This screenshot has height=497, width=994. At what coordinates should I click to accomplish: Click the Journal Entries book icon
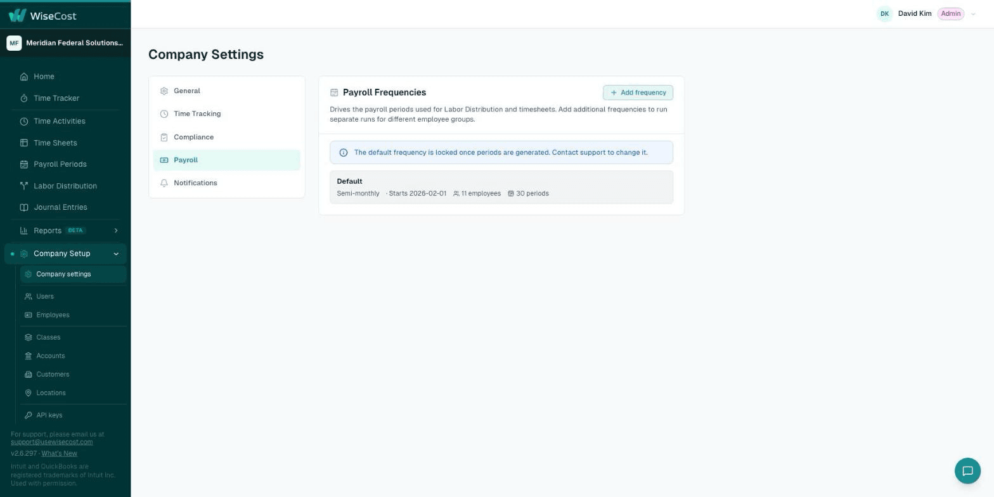click(24, 207)
